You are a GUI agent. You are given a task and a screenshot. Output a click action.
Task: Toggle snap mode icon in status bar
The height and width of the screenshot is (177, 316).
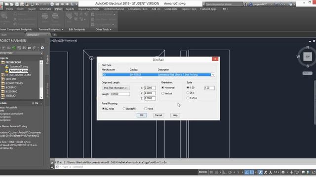point(216,172)
